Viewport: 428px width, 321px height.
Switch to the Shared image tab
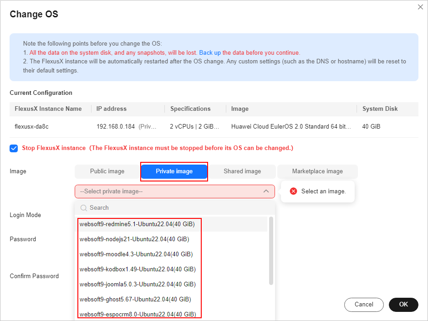[242, 171]
